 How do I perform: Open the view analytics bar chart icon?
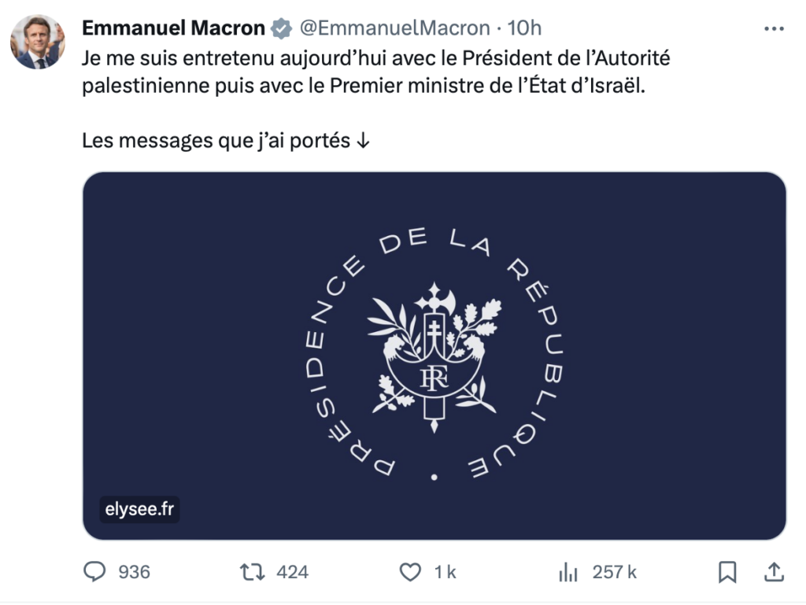pyautogui.click(x=568, y=572)
